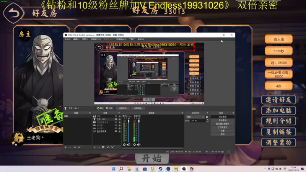The image size is (306, 172).
Task: Mute the desktop audio speaker icon
Action: [138, 145]
